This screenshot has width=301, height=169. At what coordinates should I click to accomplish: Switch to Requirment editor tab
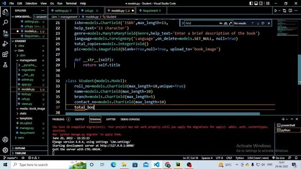(x=151, y=10)
